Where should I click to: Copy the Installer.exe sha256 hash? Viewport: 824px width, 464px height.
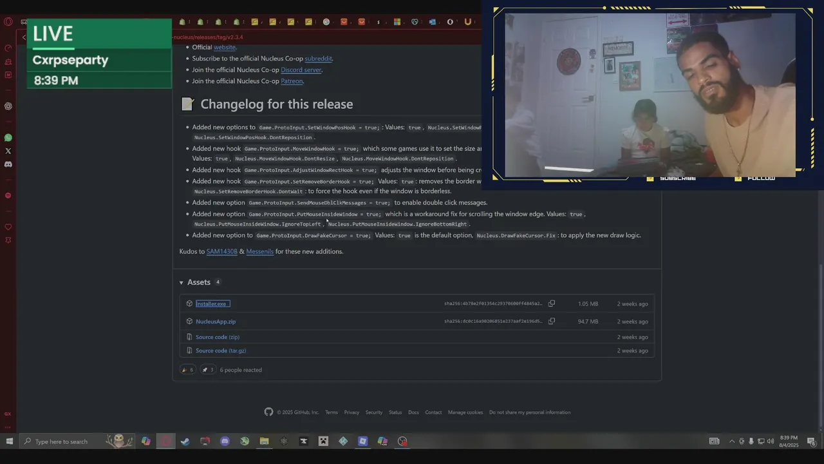pyautogui.click(x=552, y=304)
